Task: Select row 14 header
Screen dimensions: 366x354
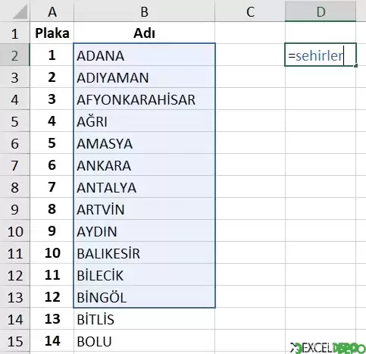Action: coord(14,318)
